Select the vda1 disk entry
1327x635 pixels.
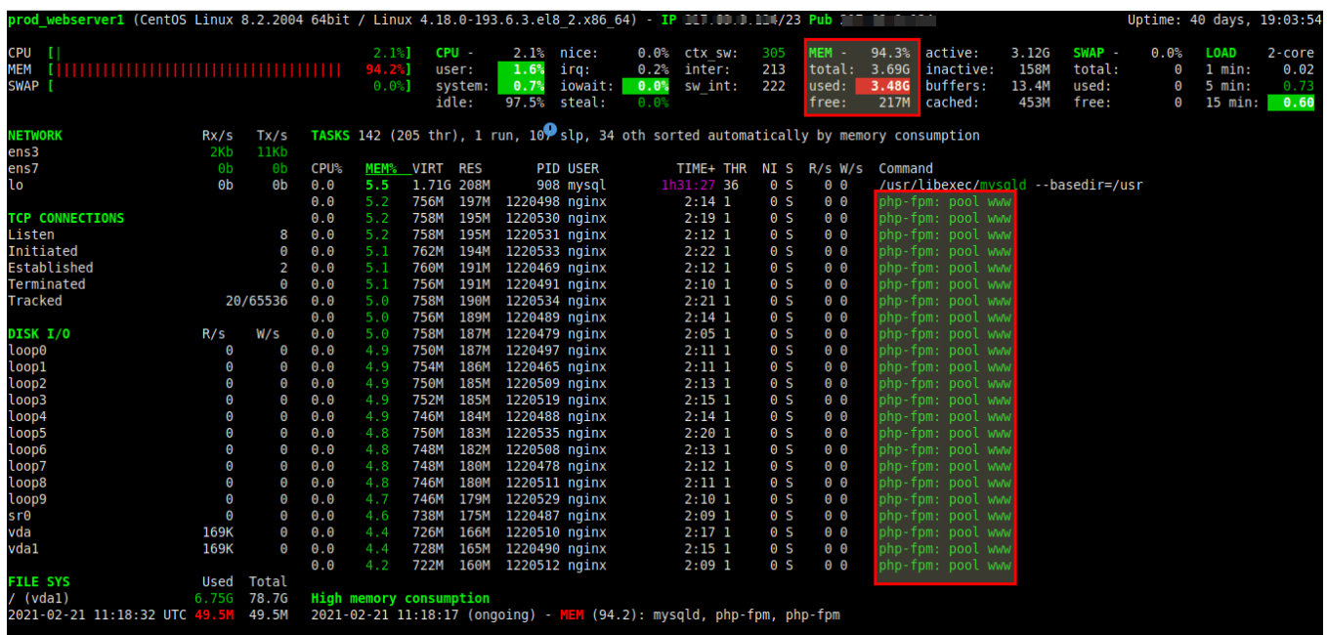click(x=23, y=549)
